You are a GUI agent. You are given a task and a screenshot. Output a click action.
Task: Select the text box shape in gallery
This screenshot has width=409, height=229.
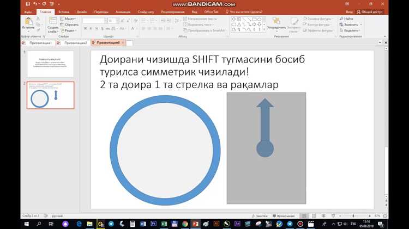coord(239,19)
